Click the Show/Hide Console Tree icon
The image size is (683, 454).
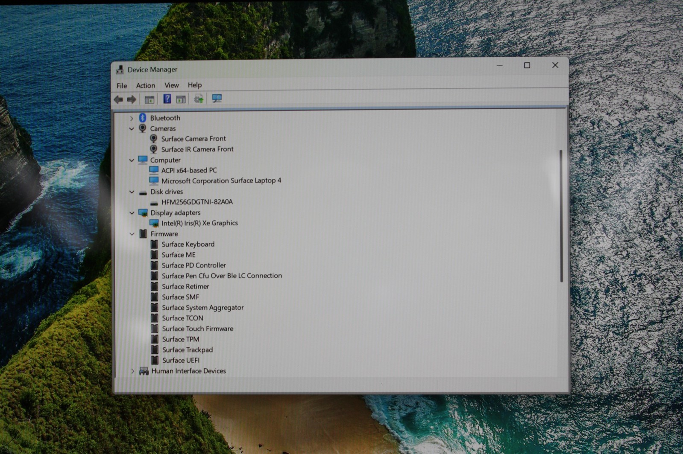point(149,99)
